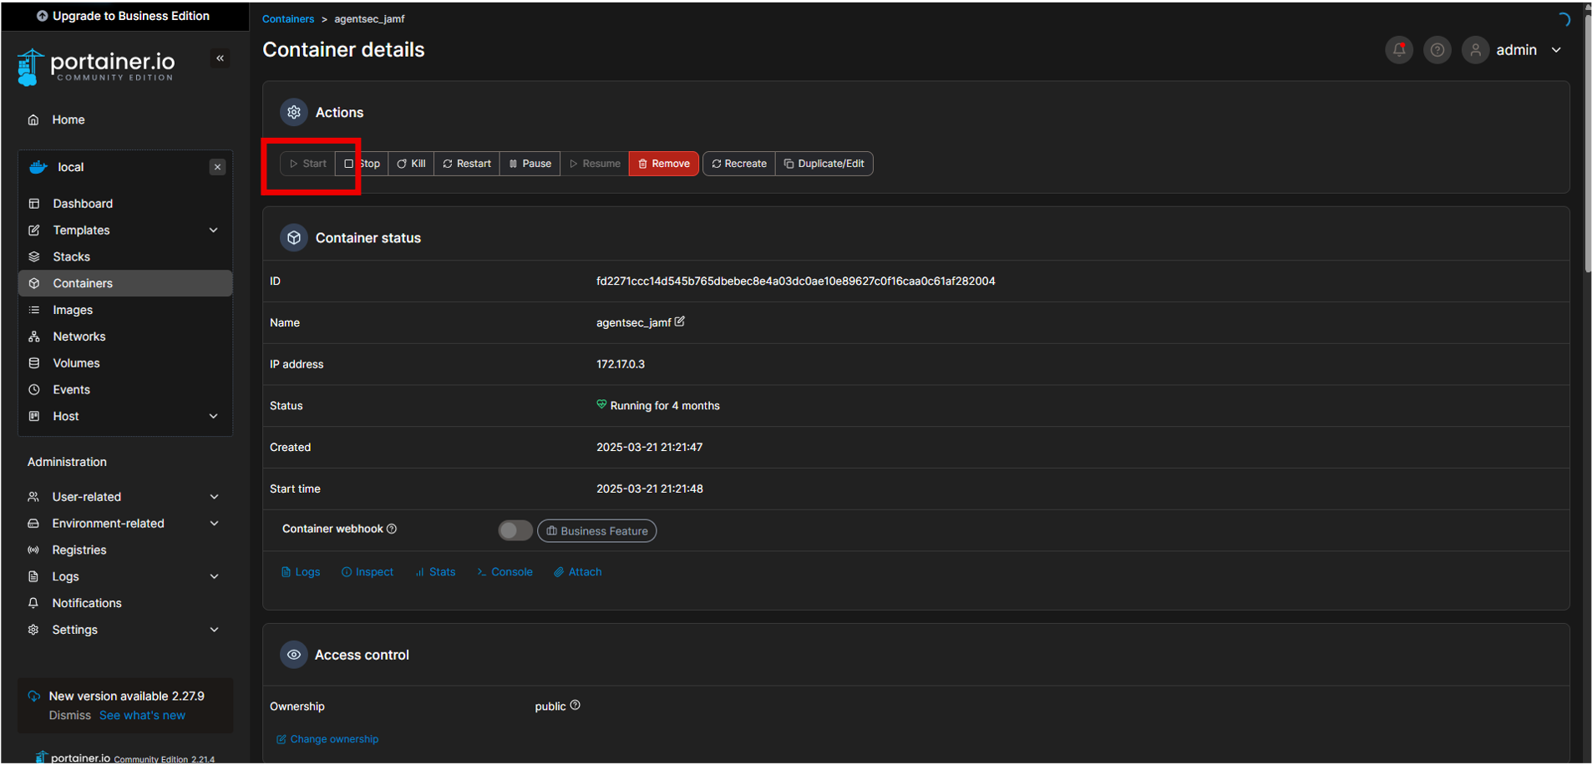Expand the Settings menu
The height and width of the screenshot is (765, 1592).
(x=214, y=630)
